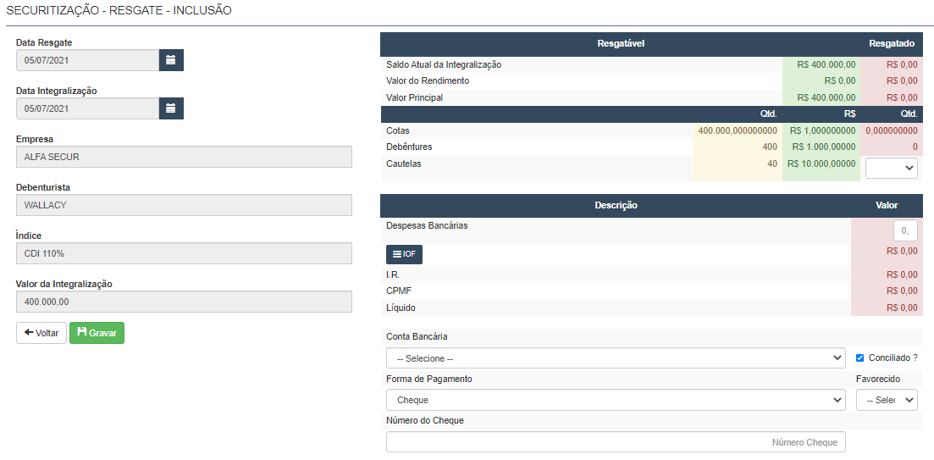Click the Gravar save button

pyautogui.click(x=97, y=333)
